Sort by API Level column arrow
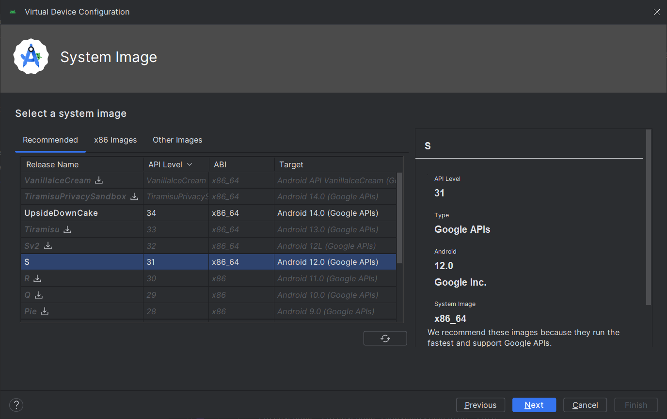Viewport: 667px width, 419px height. (190, 165)
